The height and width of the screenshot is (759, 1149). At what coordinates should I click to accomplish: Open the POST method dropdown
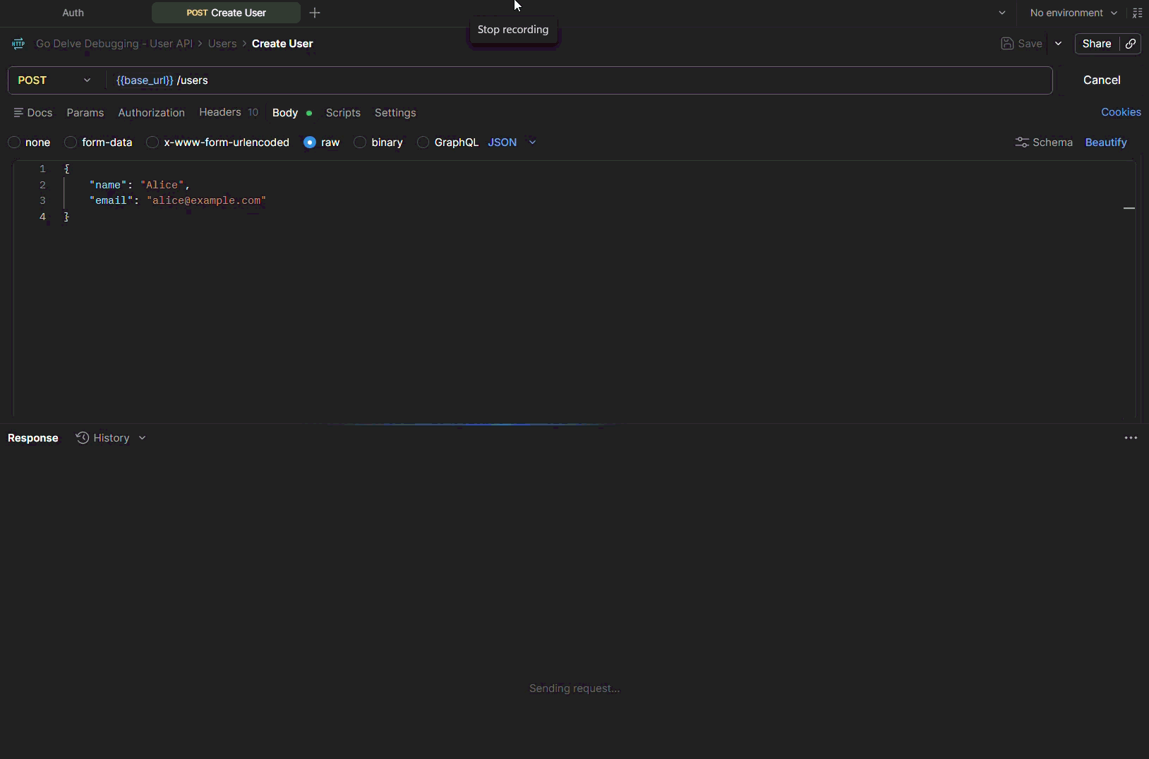[55, 80]
